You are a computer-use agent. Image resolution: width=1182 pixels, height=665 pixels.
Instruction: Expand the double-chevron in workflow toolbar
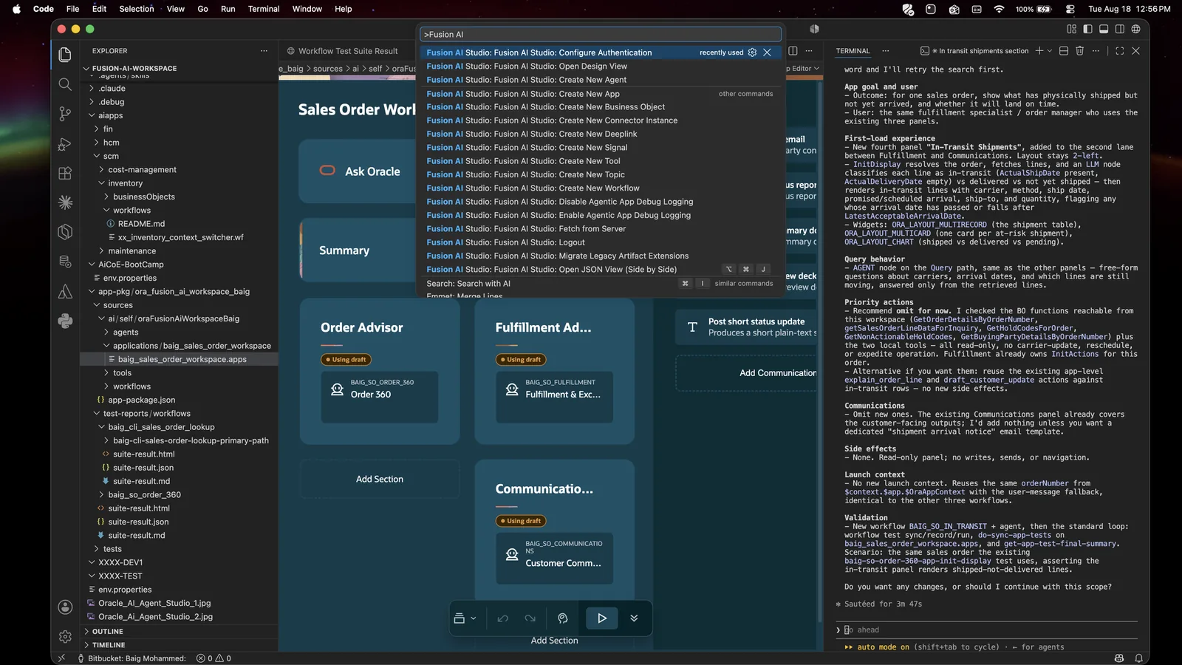pos(634,618)
